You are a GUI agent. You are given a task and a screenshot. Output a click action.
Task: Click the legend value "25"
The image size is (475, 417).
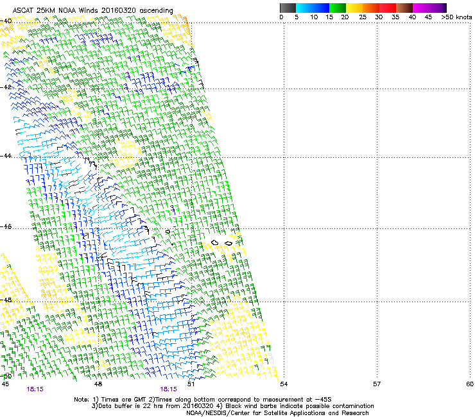click(x=363, y=17)
